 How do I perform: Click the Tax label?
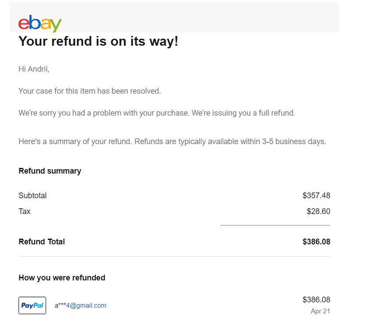[x=25, y=211]
